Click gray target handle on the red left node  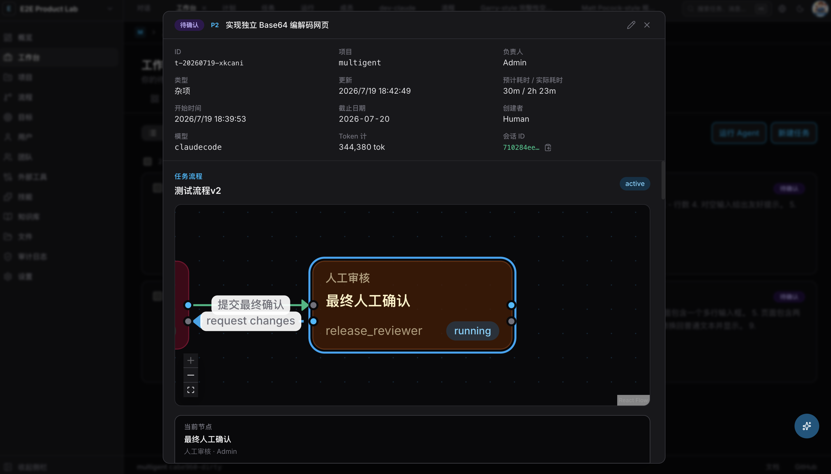[x=188, y=321]
